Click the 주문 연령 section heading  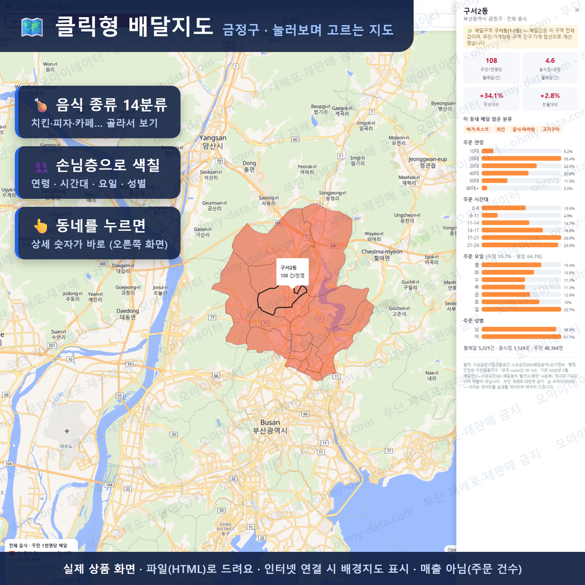click(x=473, y=142)
